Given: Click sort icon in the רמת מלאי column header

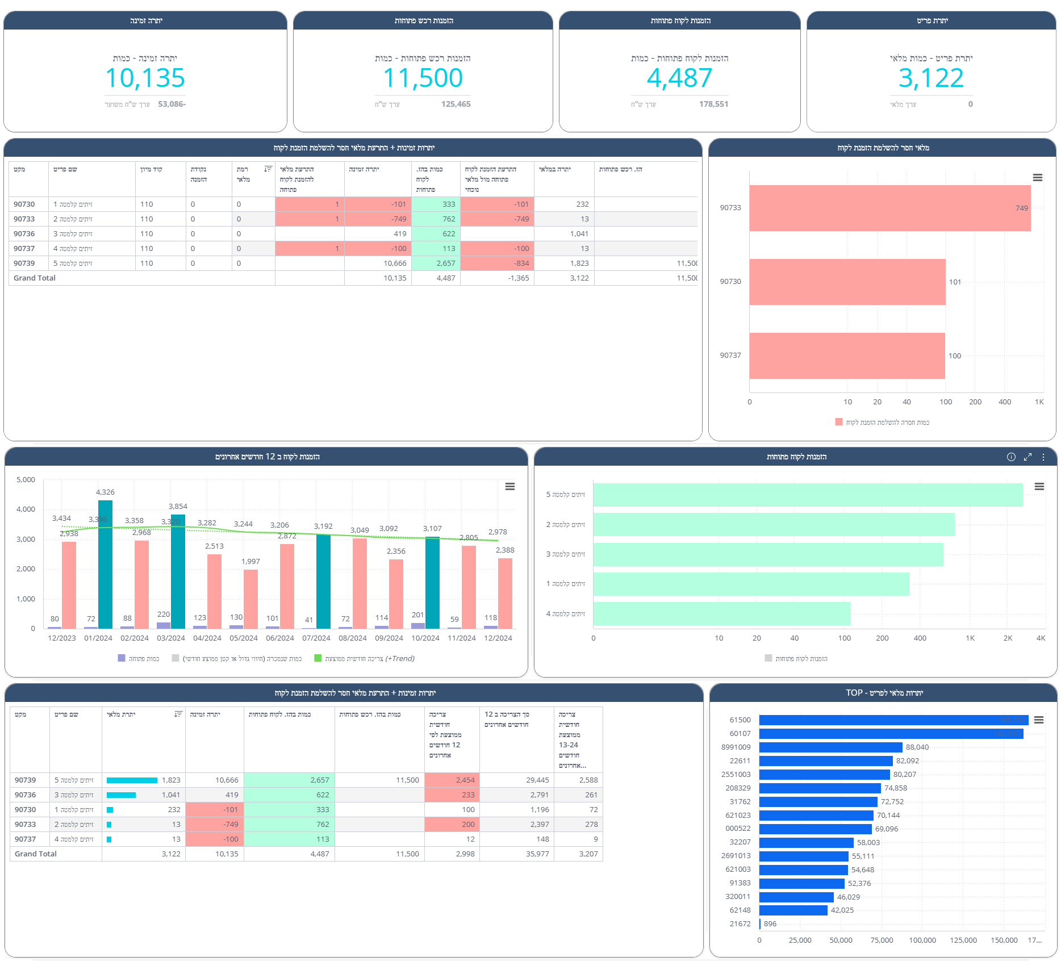Looking at the screenshot, I should point(268,169).
